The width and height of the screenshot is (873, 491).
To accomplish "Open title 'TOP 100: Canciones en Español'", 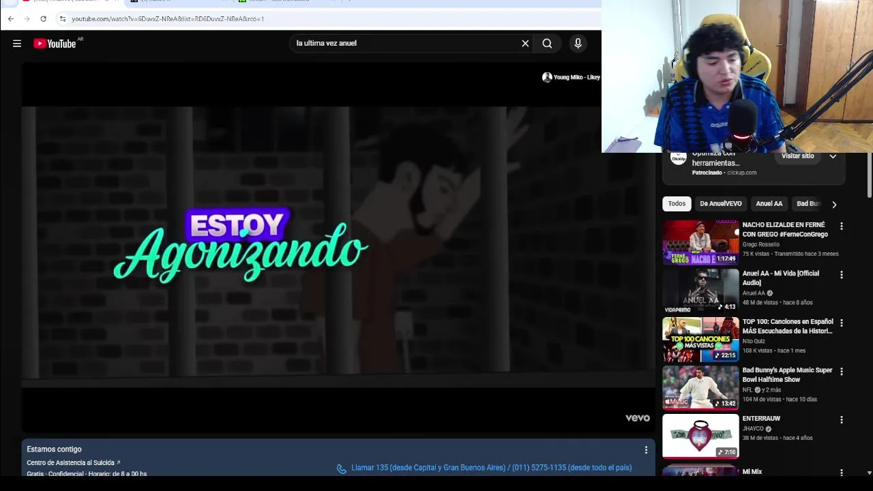I will pos(788,327).
